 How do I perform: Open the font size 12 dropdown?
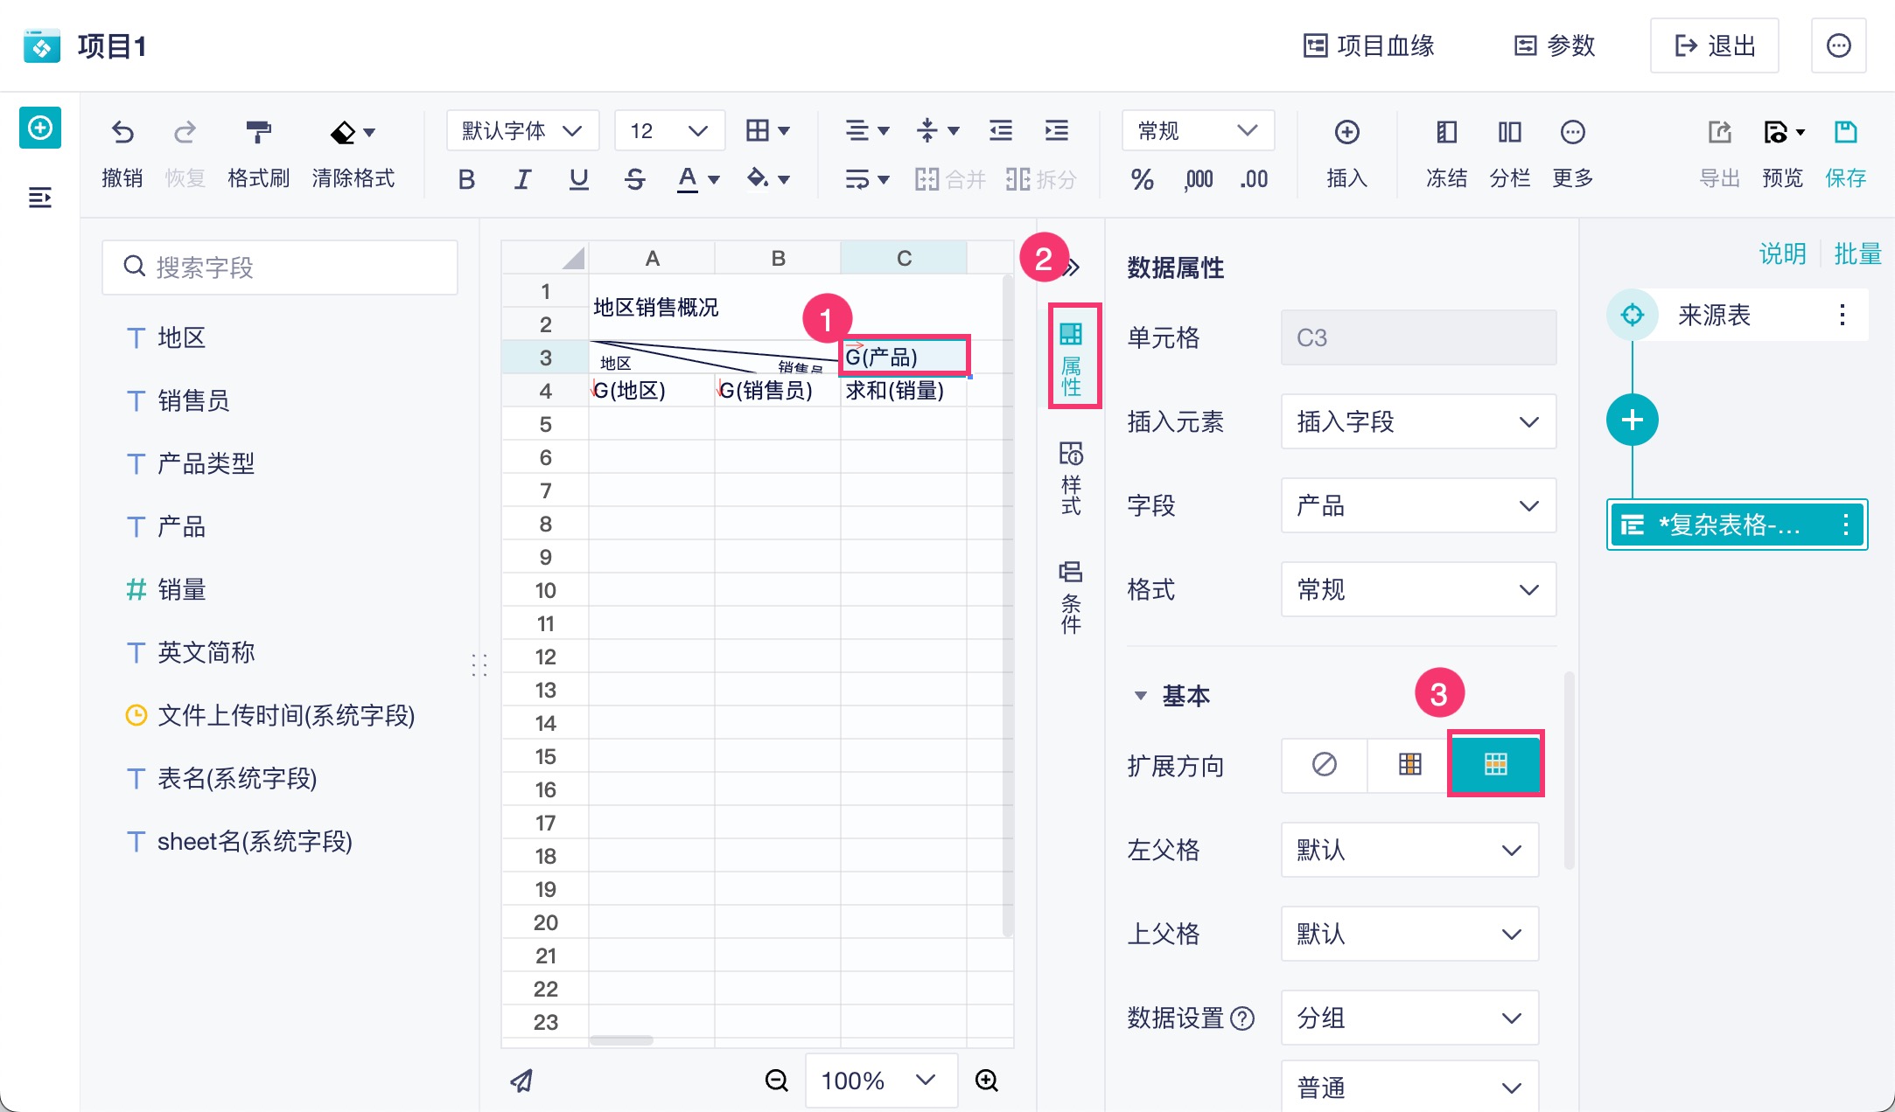(669, 131)
